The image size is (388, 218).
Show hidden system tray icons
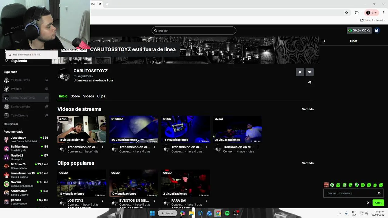pyautogui.click(x=340, y=213)
